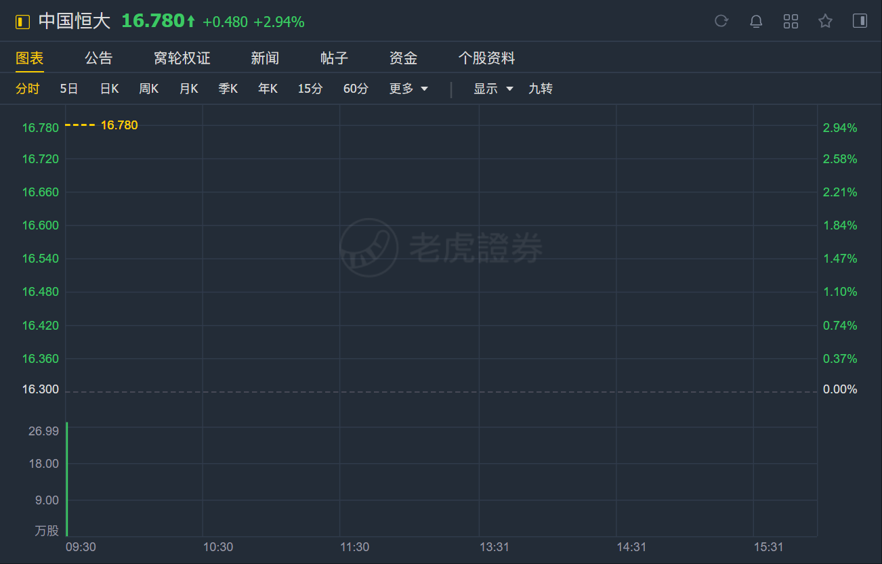Select the 60分 interval
This screenshot has width=882, height=564.
tap(356, 89)
